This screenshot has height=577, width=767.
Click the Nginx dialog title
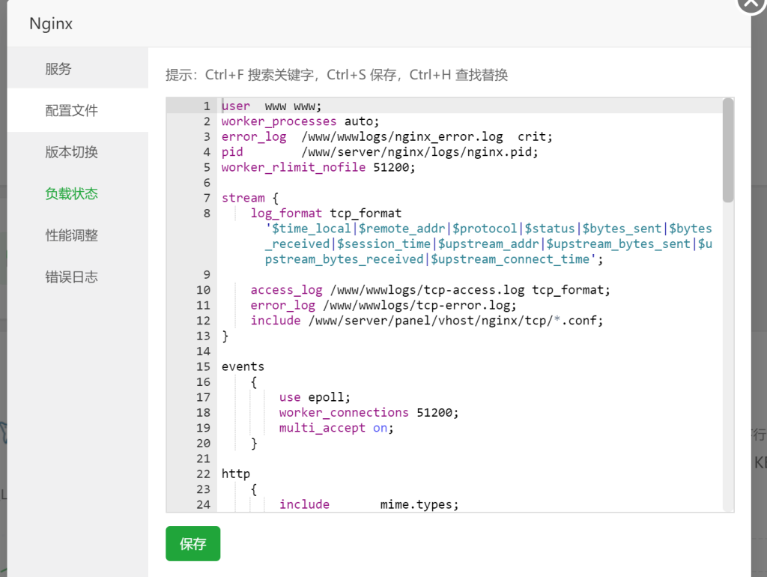(51, 23)
